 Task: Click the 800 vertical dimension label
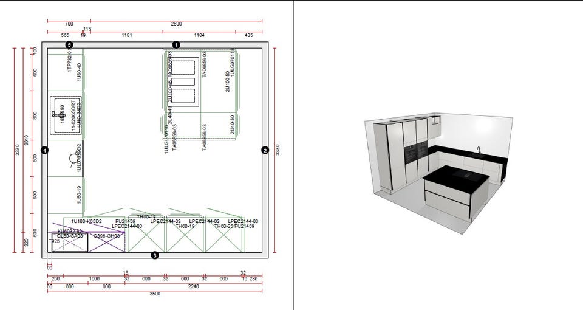point(35,115)
